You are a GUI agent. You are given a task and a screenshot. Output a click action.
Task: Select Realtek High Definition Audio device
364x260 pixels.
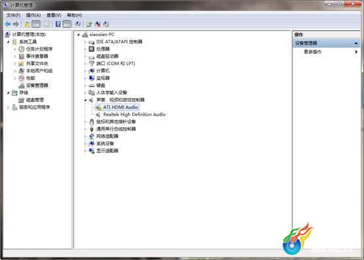pyautogui.click(x=134, y=114)
